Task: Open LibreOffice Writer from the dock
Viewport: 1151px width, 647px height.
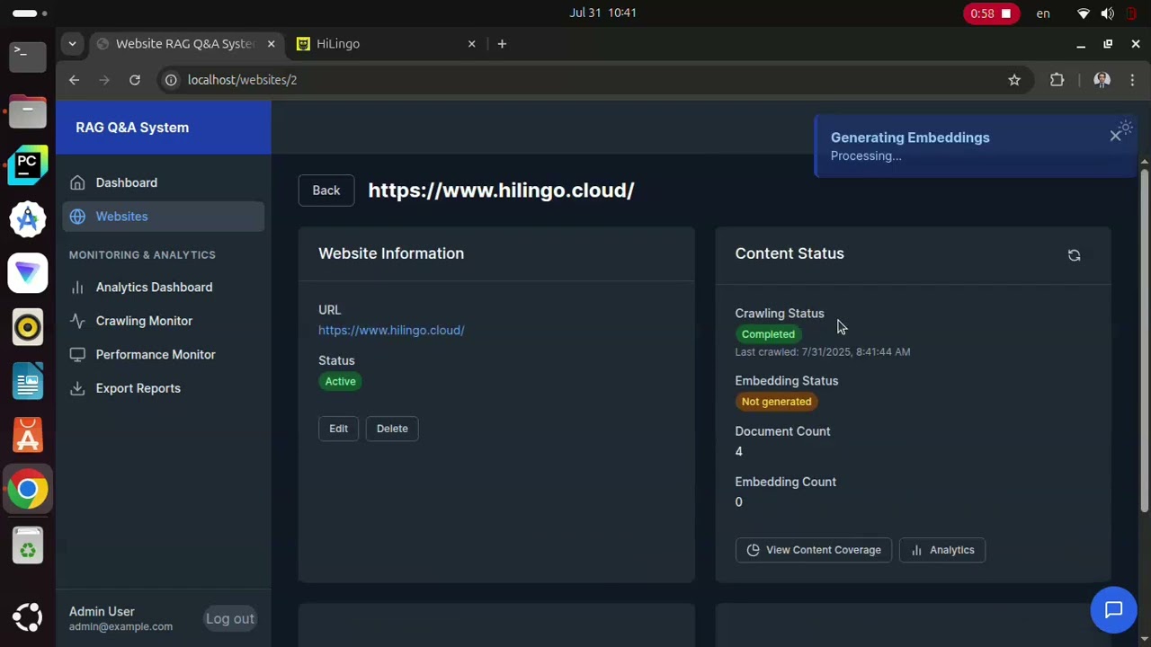Action: click(28, 382)
